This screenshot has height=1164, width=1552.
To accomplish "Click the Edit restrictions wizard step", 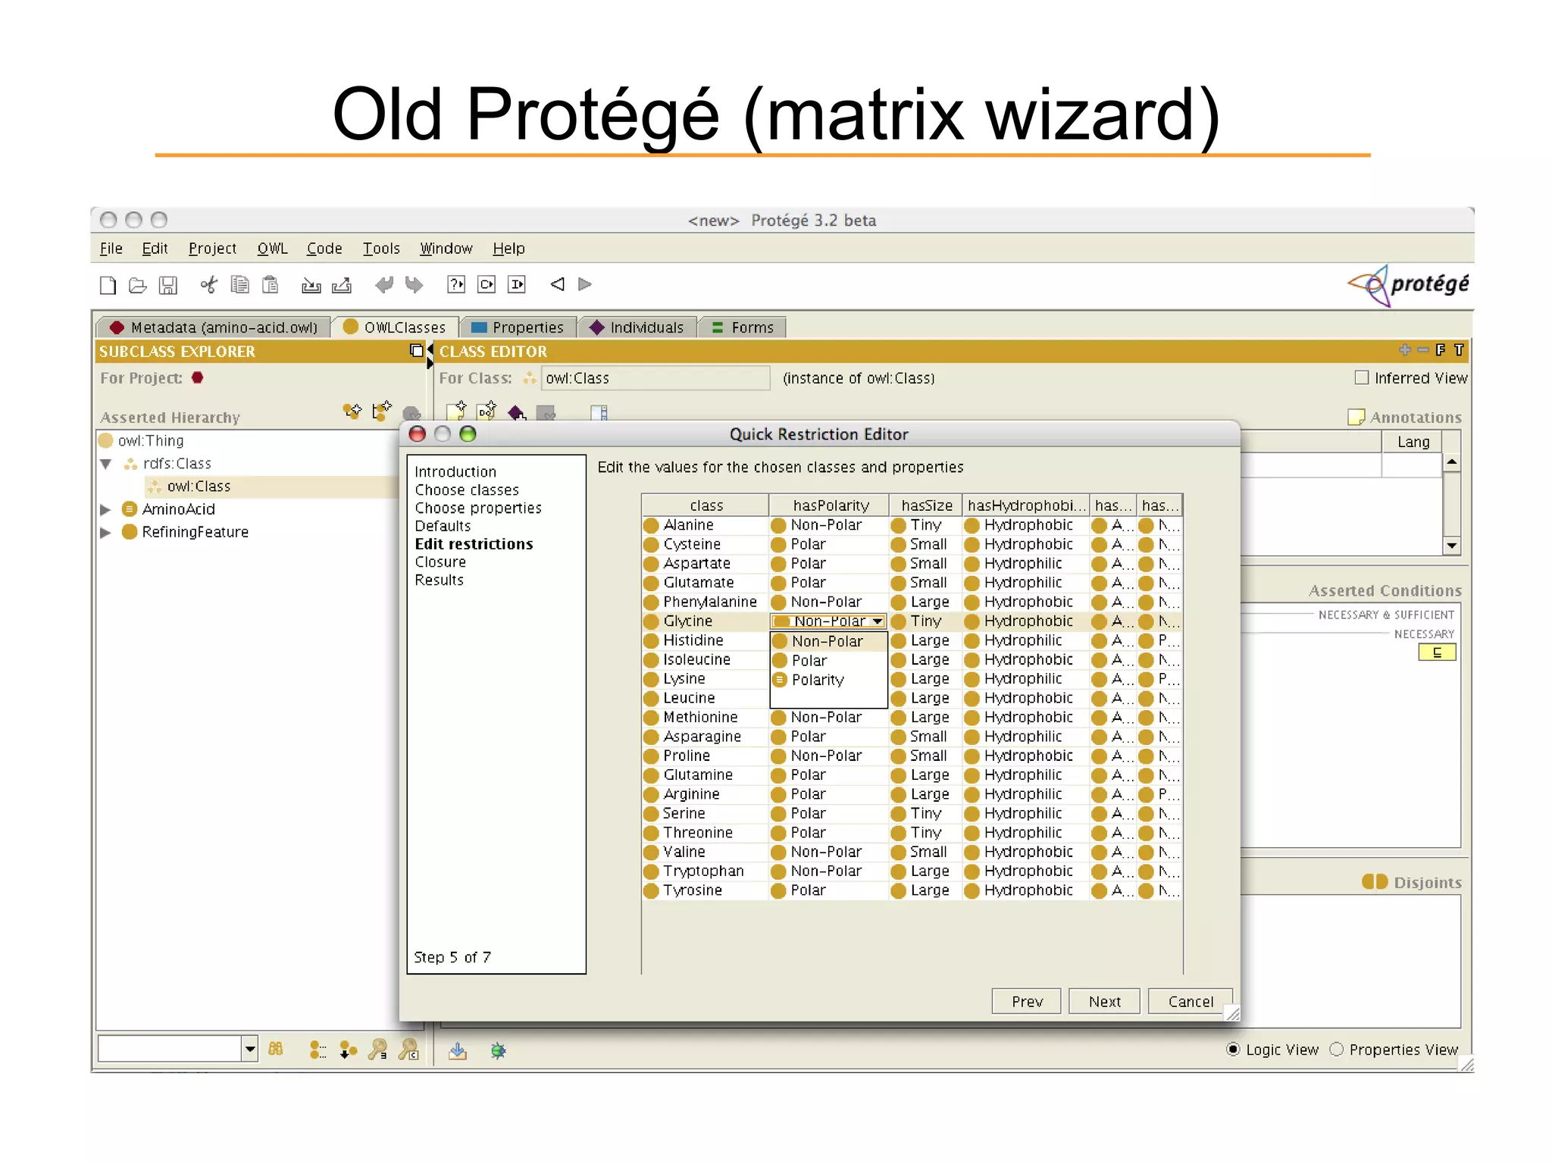I will pos(474,544).
